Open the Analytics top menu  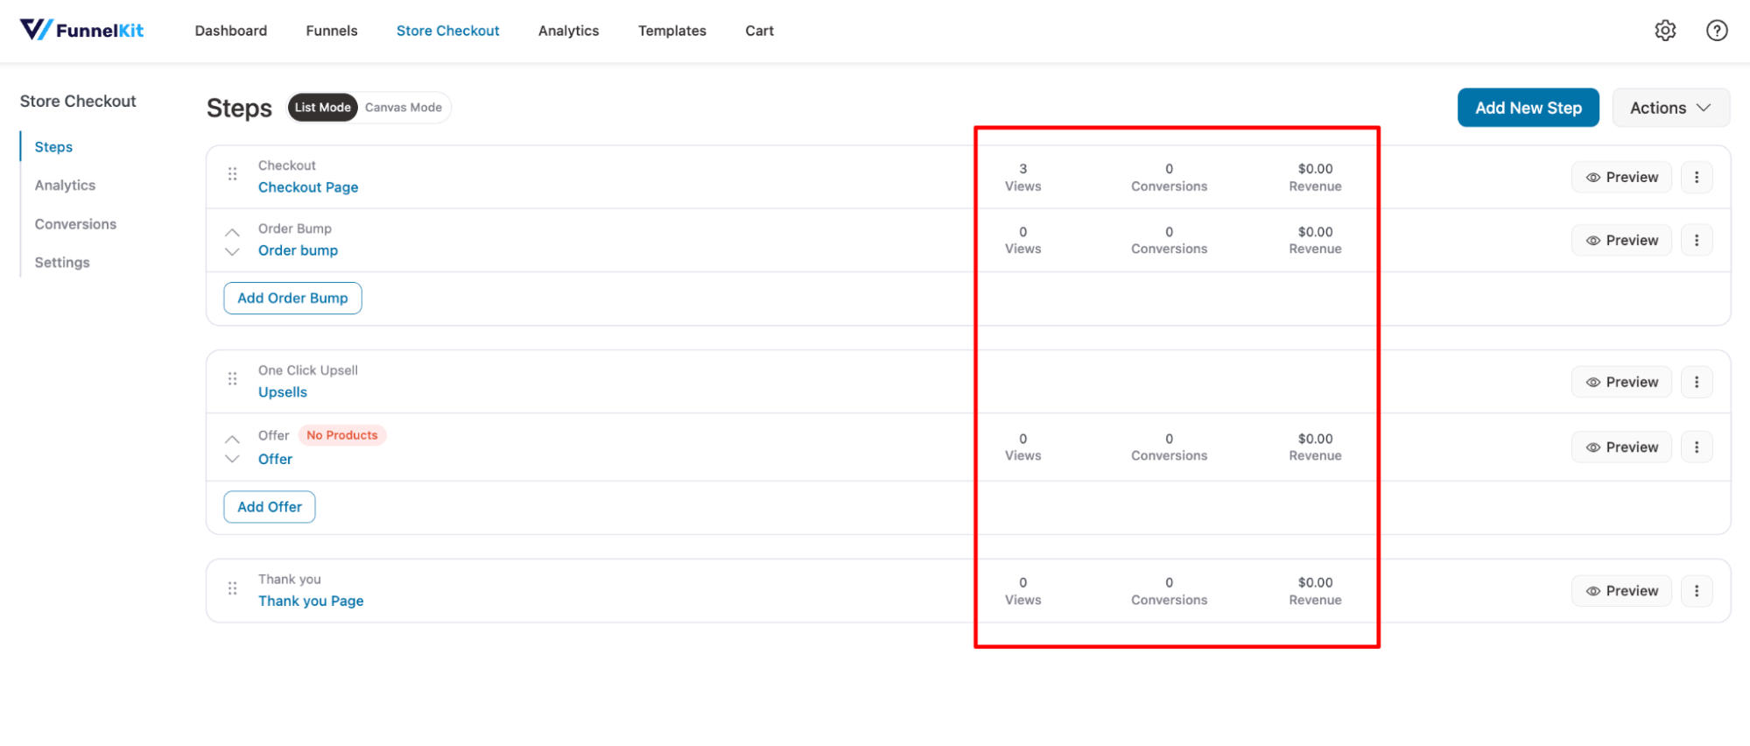point(569,31)
